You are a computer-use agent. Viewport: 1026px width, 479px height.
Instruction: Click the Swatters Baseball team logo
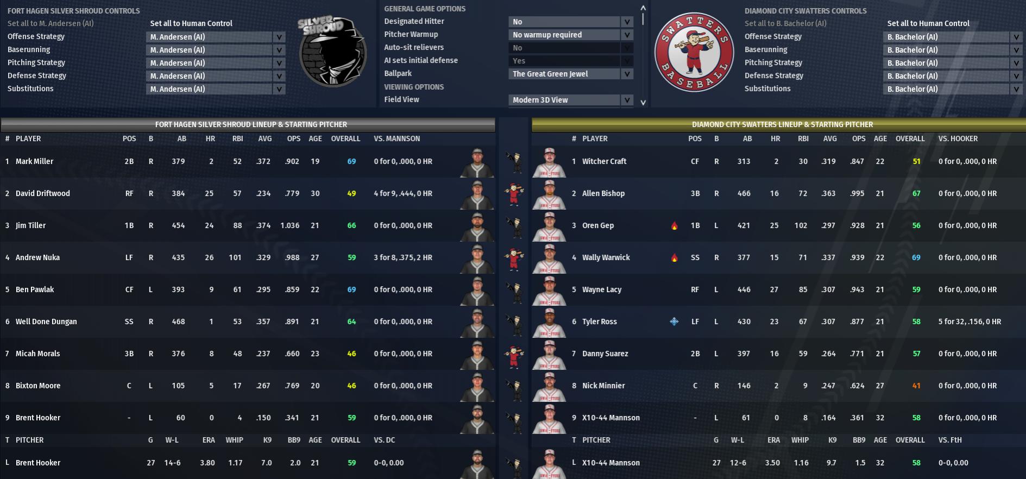(694, 52)
